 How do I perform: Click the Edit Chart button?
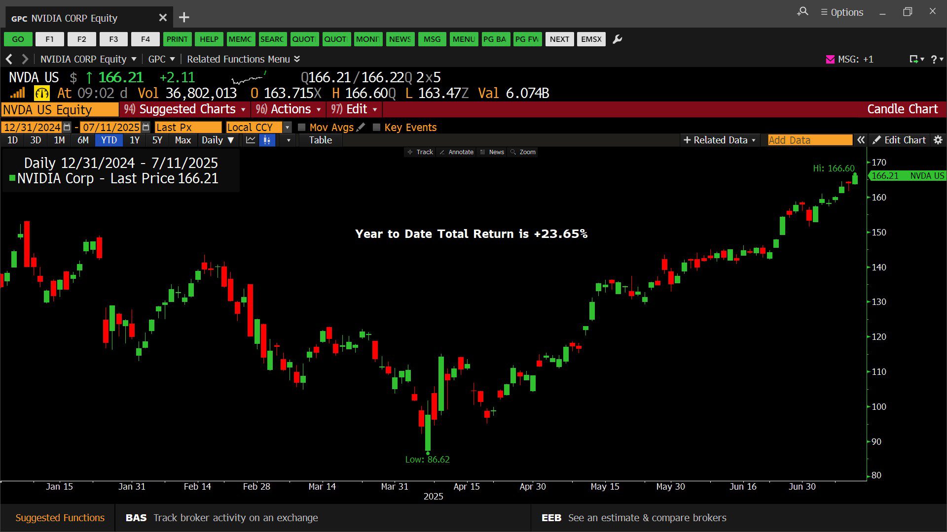click(899, 140)
